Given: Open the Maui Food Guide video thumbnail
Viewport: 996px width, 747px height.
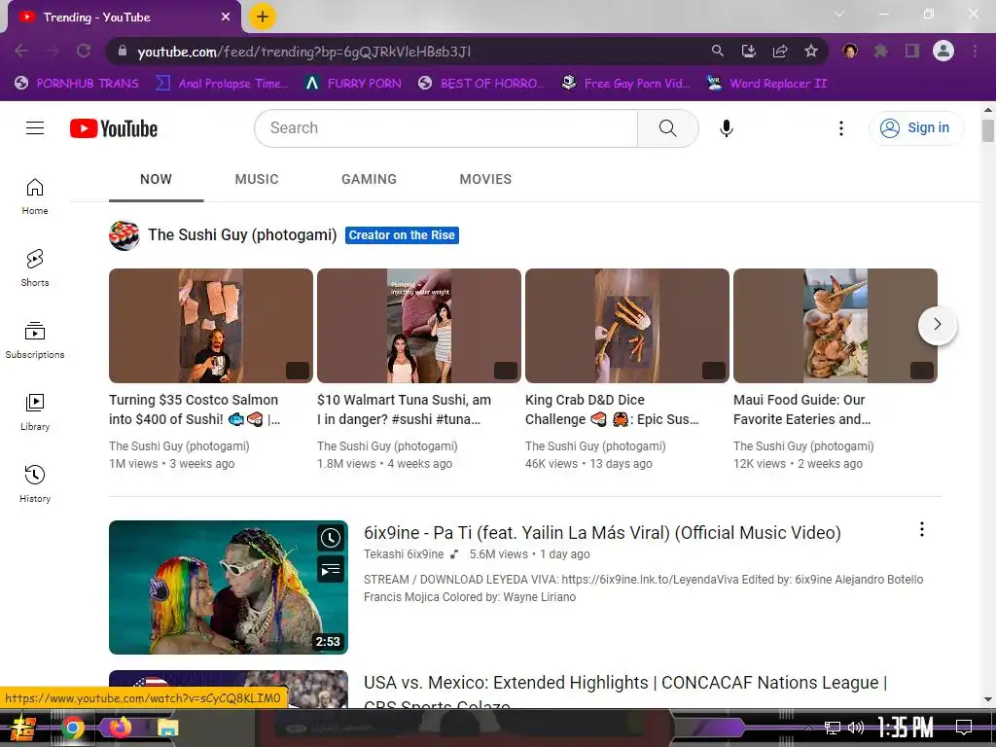Looking at the screenshot, I should (x=836, y=325).
